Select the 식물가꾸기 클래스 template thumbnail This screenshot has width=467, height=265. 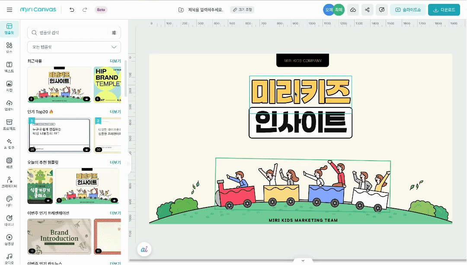[40, 186]
